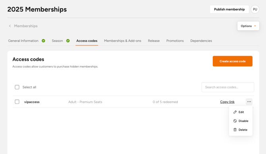
Task: Choose Delete from the context menu
Action: click(241, 130)
